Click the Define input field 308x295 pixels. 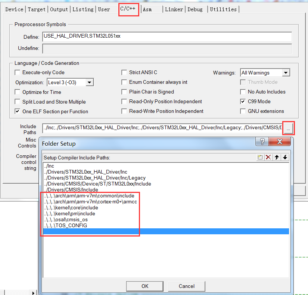(167, 37)
